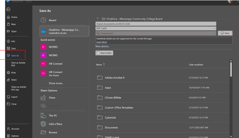The height and width of the screenshot is (138, 239).
Task: Click the Options icon at sidebar bottom
Action: 9,136
